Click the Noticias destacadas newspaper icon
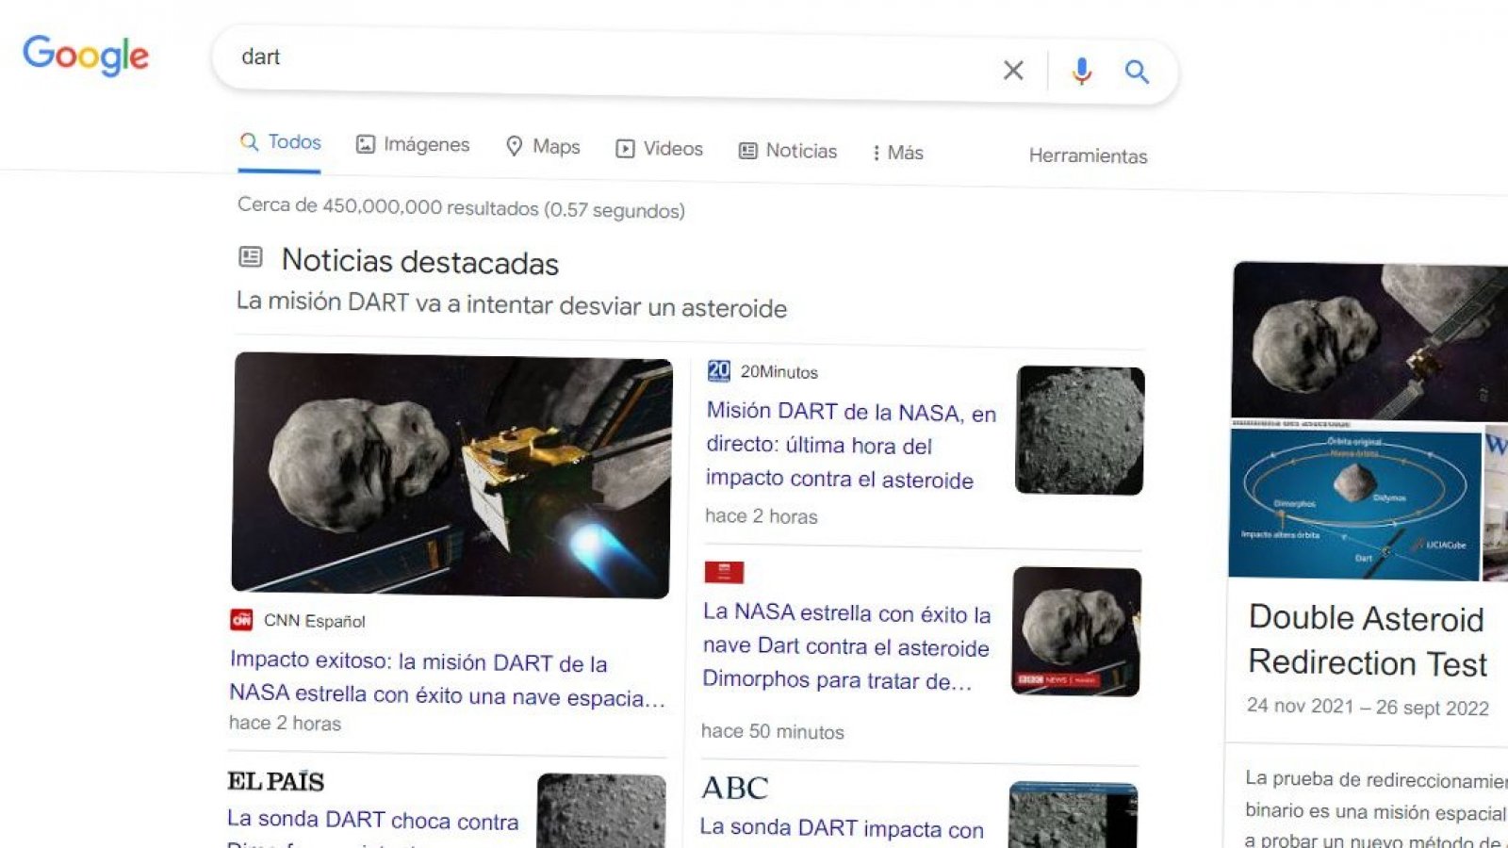1508x848 pixels. point(251,256)
